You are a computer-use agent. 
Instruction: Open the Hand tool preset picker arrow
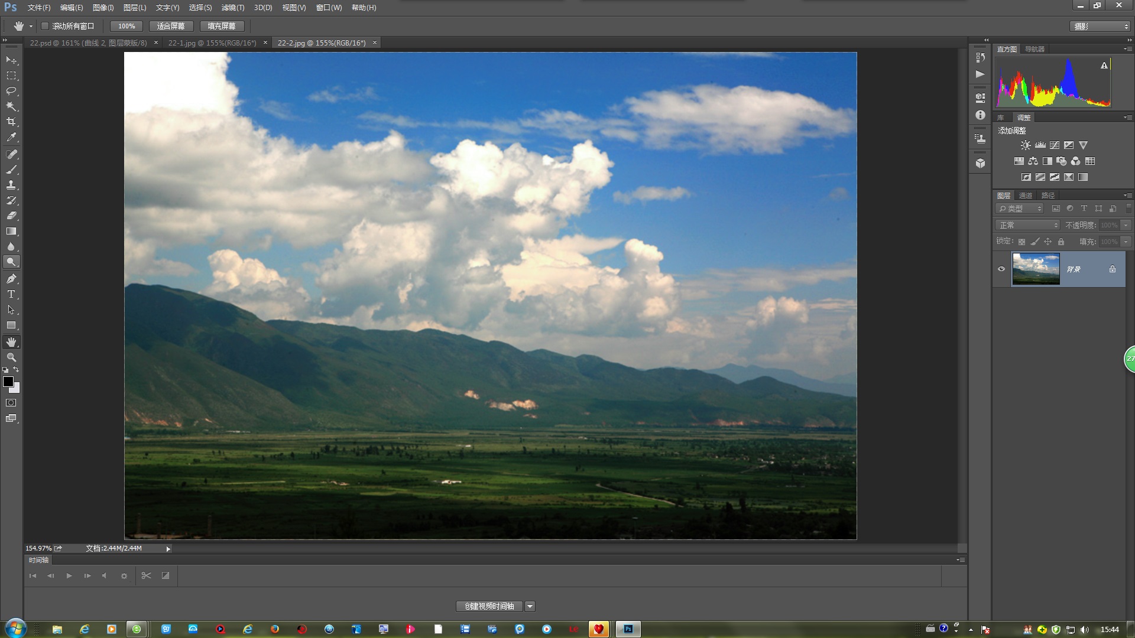tap(31, 27)
